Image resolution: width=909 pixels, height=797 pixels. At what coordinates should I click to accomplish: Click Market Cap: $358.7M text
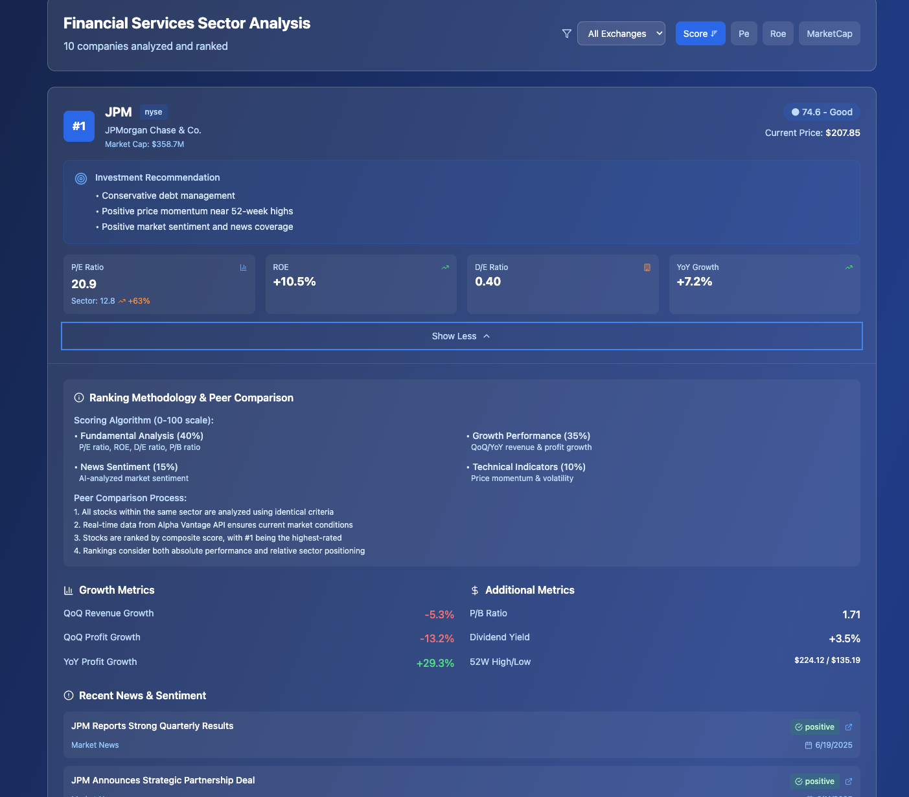click(144, 144)
